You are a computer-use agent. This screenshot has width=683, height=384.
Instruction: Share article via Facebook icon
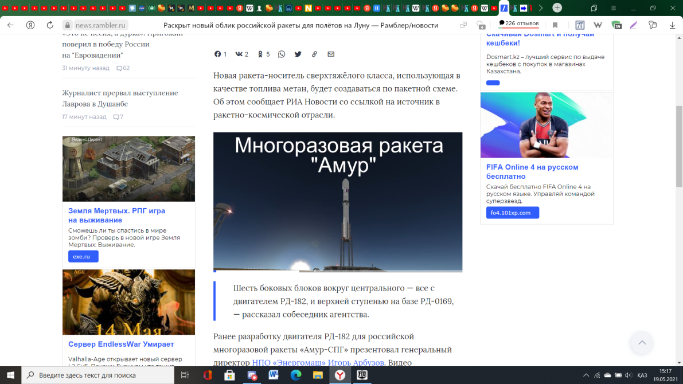[218, 54]
